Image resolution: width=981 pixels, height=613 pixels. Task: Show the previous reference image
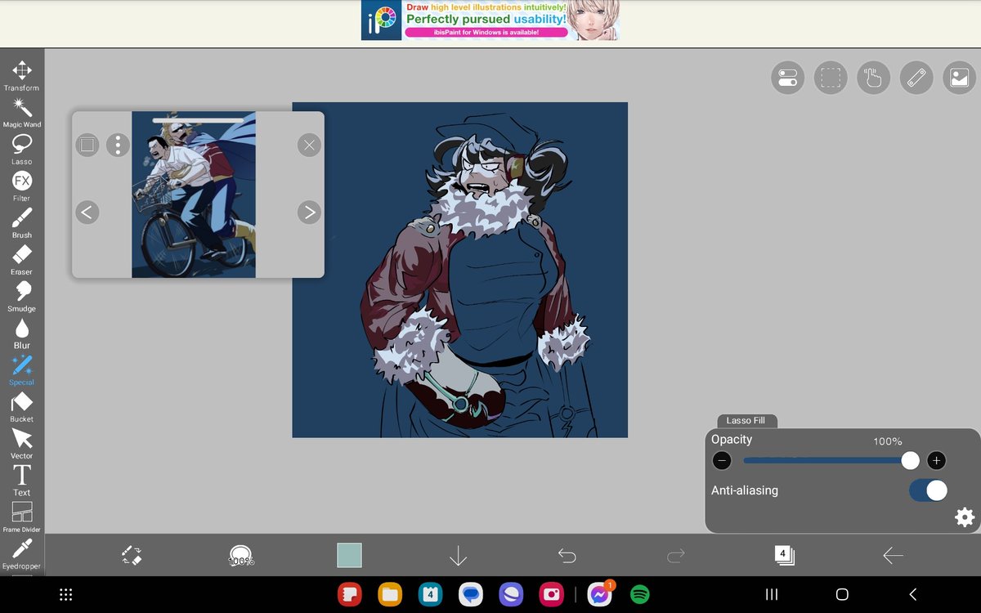point(87,213)
